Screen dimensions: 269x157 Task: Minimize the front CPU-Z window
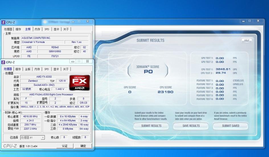(x=73, y=61)
